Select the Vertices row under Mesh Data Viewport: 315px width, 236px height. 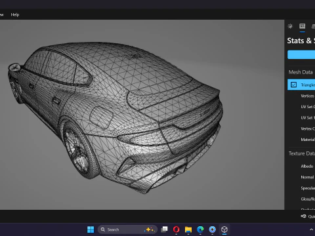pyautogui.click(x=301, y=96)
